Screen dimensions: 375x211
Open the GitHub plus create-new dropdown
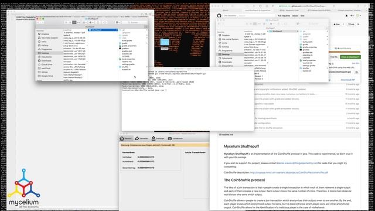coord(352,16)
